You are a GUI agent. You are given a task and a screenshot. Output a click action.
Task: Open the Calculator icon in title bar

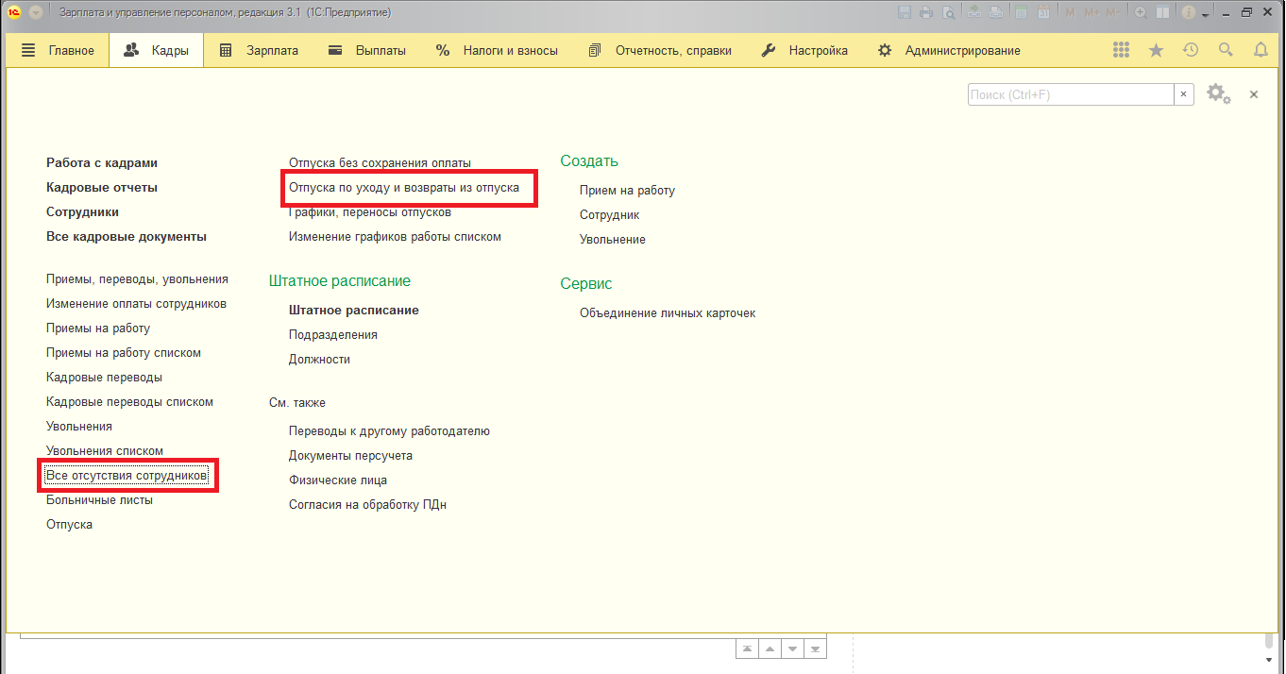click(x=1021, y=12)
